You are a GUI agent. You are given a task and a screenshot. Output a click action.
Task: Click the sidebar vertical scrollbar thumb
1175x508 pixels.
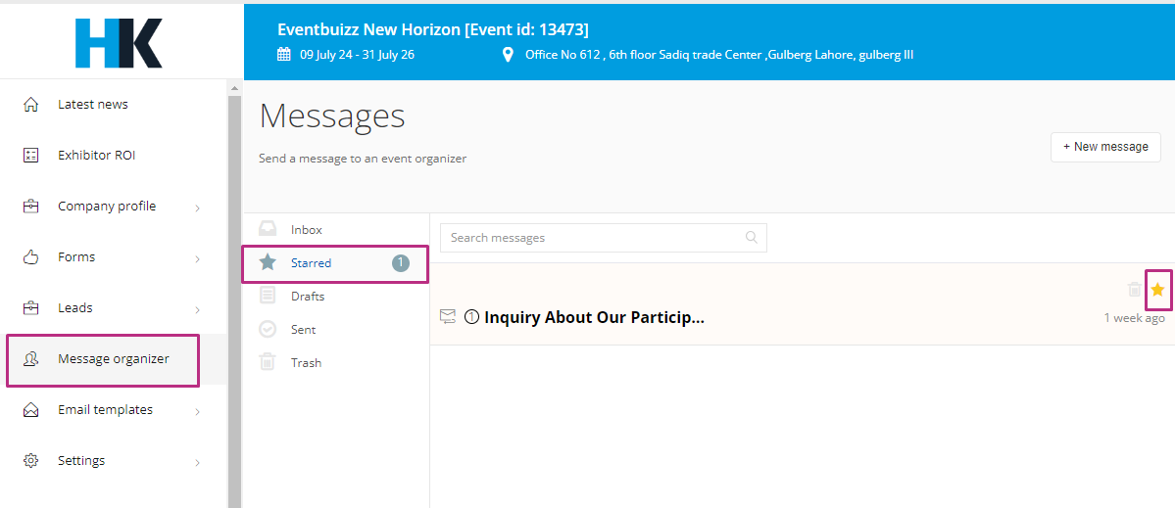[x=234, y=300]
